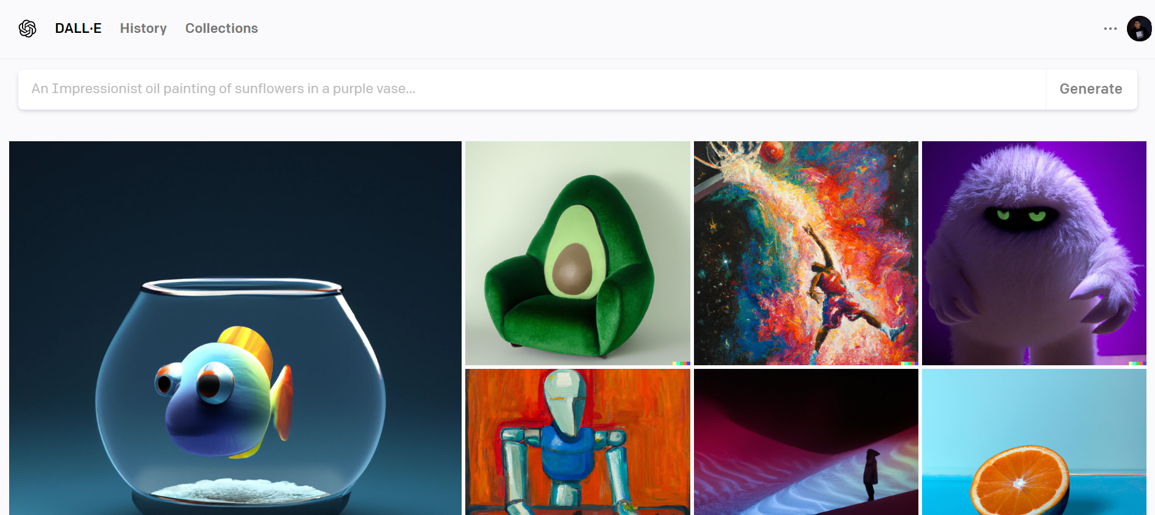Open the fish in fishbowl image

point(235,328)
